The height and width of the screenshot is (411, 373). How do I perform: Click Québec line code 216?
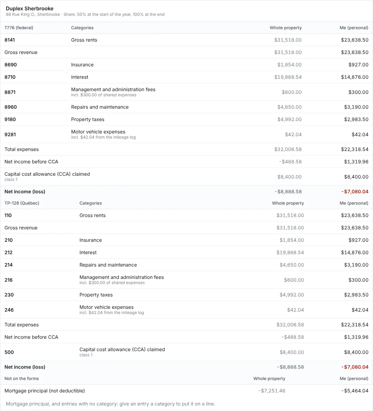pyautogui.click(x=8, y=280)
